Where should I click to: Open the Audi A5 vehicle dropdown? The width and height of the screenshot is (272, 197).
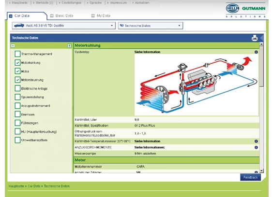tap(64, 26)
